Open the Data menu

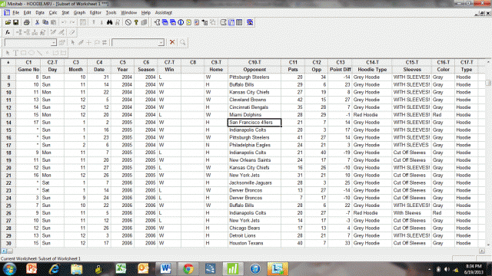(x=40, y=12)
